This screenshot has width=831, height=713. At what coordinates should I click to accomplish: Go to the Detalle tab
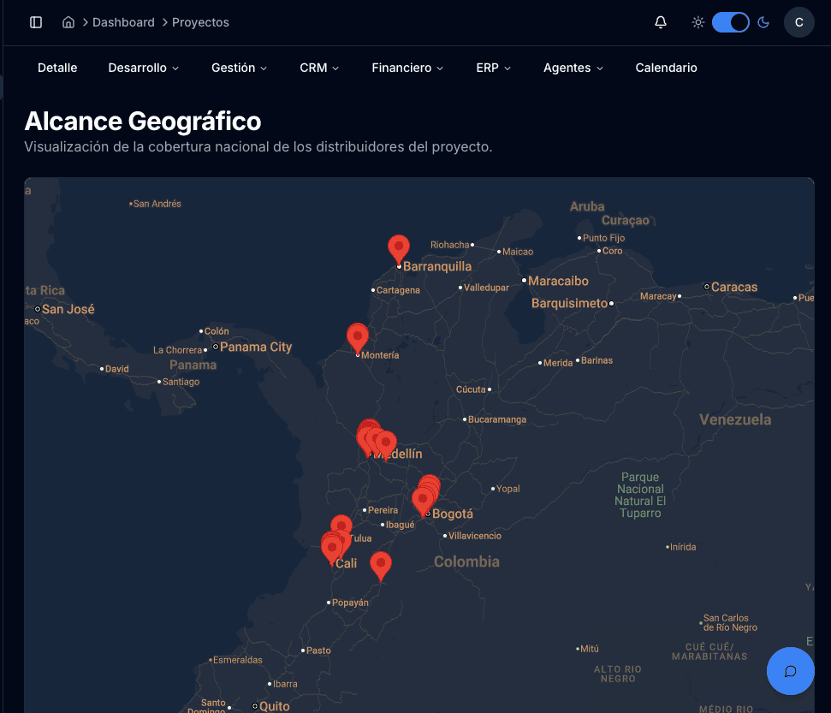click(x=57, y=68)
